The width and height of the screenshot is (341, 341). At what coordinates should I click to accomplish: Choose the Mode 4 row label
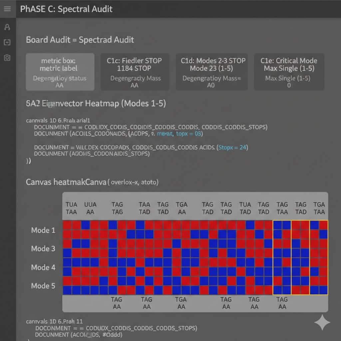pyautogui.click(x=43, y=267)
